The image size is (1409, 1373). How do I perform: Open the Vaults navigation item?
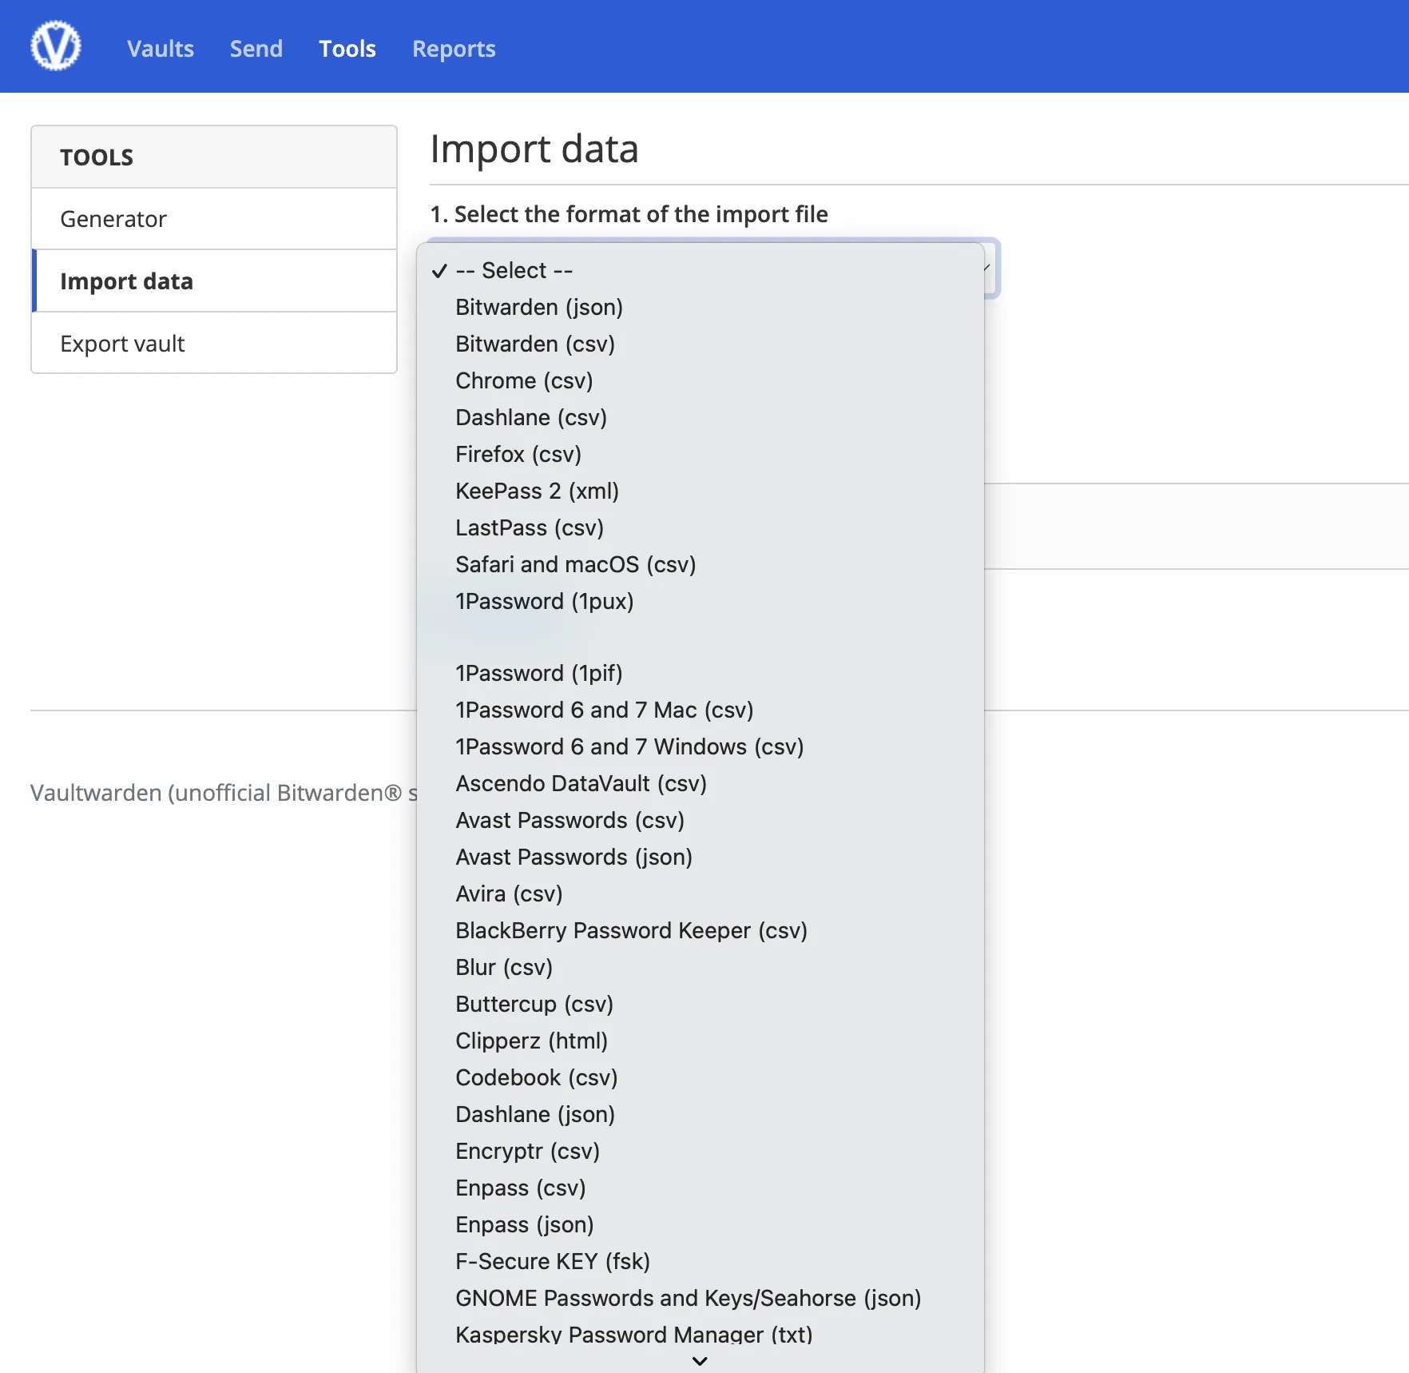click(160, 49)
